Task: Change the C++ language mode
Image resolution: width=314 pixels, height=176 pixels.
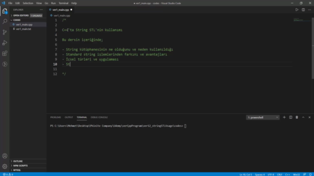Action: pyautogui.click(x=288, y=175)
